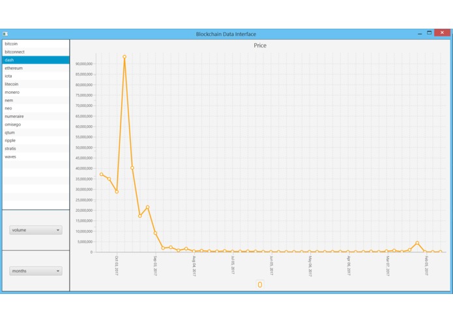Click the Jun 05, 2017 axis label
The width and height of the screenshot is (453, 322).
(271, 265)
